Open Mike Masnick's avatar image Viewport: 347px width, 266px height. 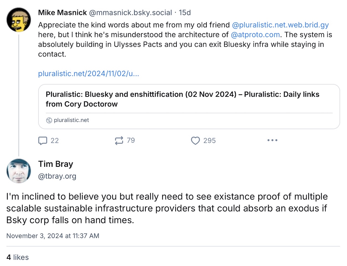click(19, 20)
